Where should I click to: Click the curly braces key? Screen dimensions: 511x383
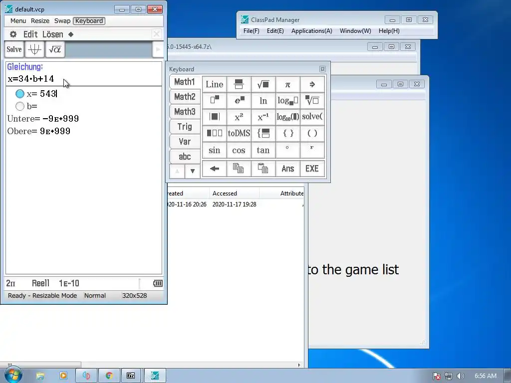(288, 133)
